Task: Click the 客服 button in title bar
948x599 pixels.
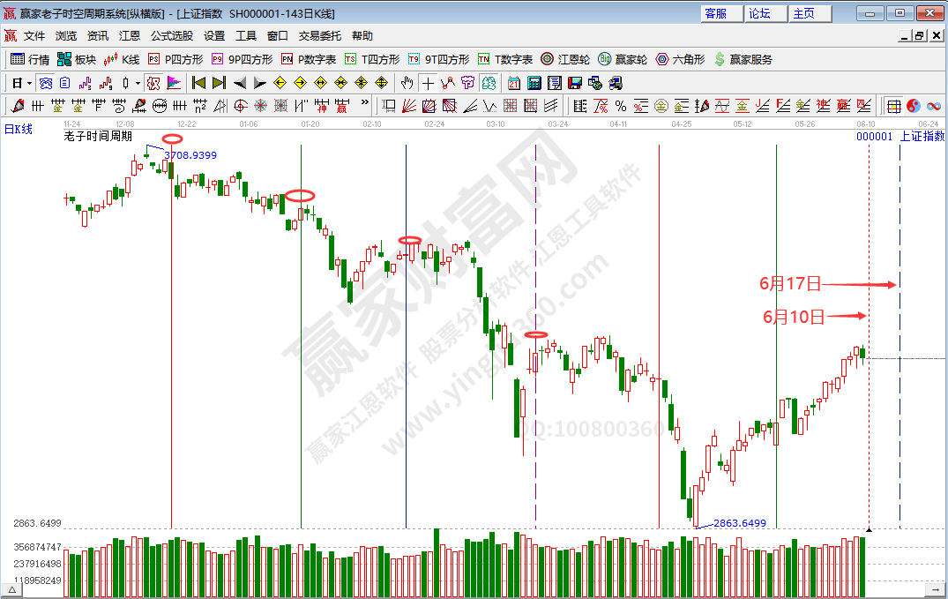Action: pos(716,13)
